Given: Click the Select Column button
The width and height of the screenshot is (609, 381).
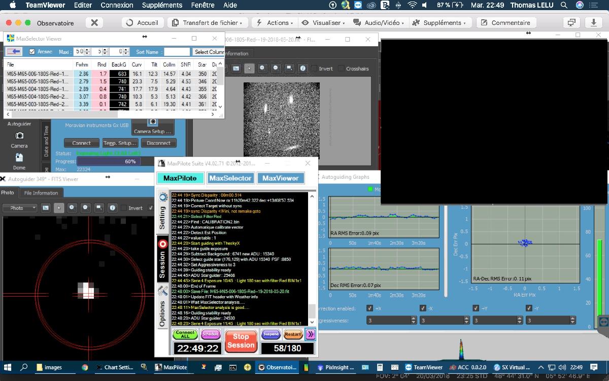Looking at the screenshot, I should (209, 52).
